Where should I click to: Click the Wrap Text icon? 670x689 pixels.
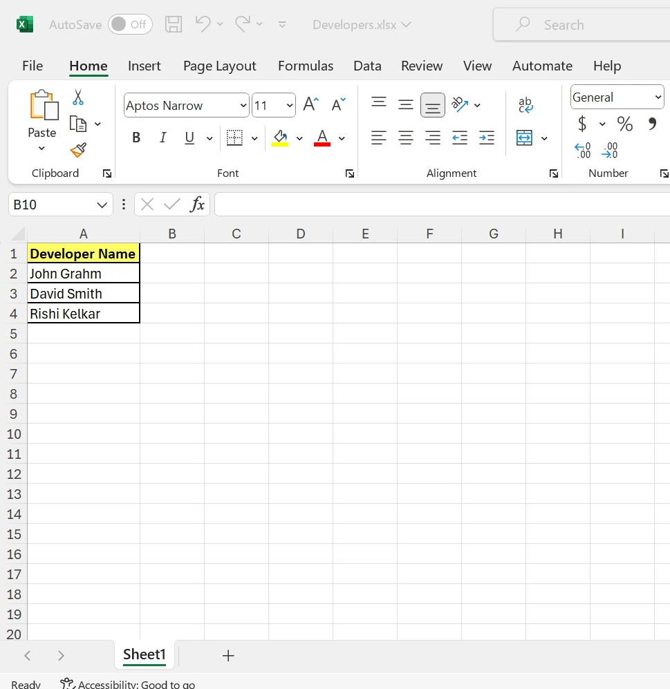click(525, 105)
